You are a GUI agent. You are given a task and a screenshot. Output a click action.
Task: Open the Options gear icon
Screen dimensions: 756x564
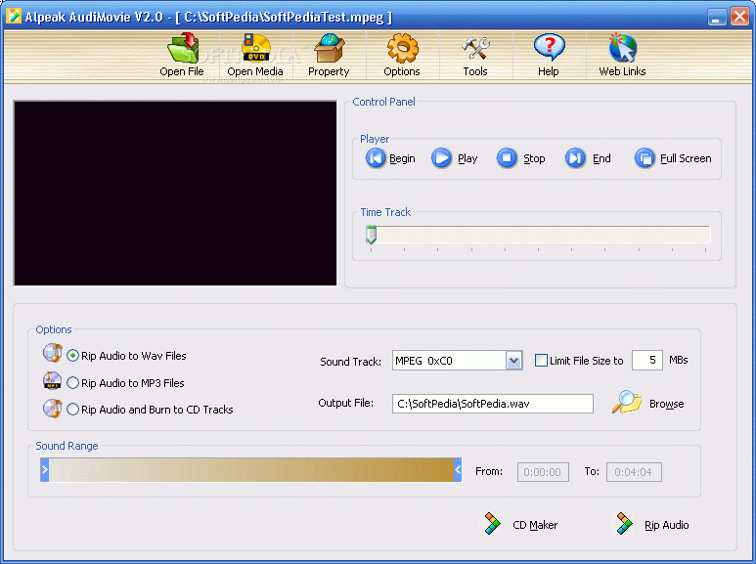[402, 48]
